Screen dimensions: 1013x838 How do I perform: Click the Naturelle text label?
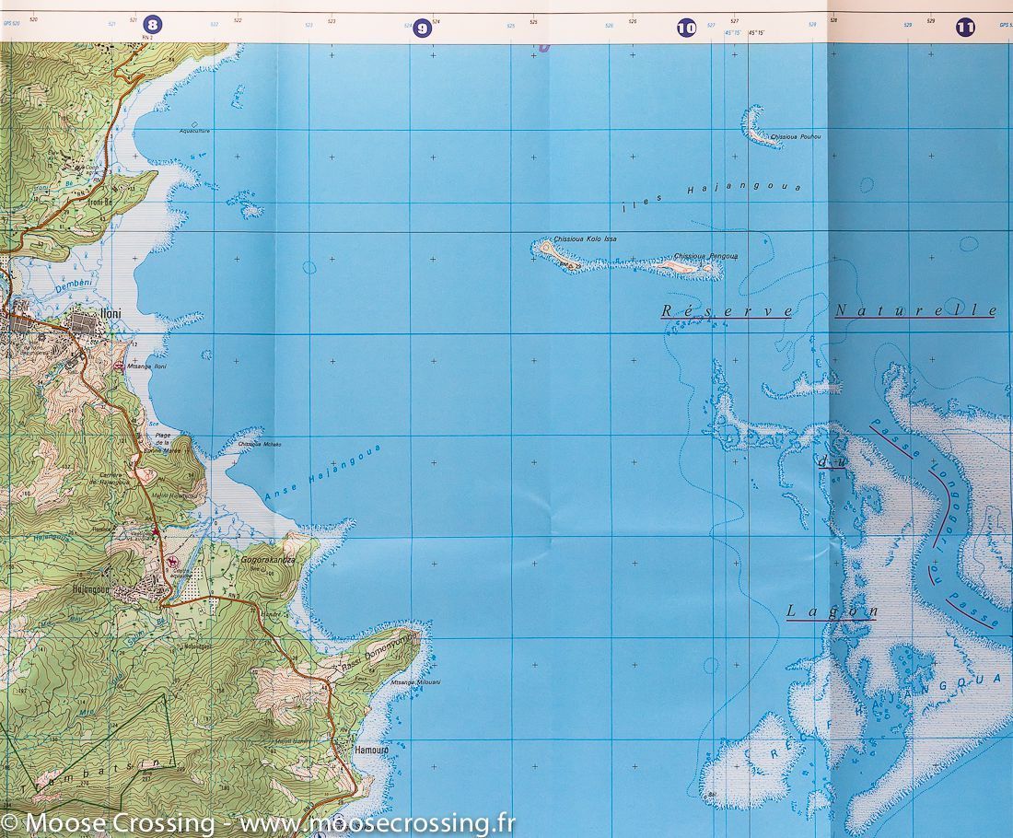click(914, 311)
